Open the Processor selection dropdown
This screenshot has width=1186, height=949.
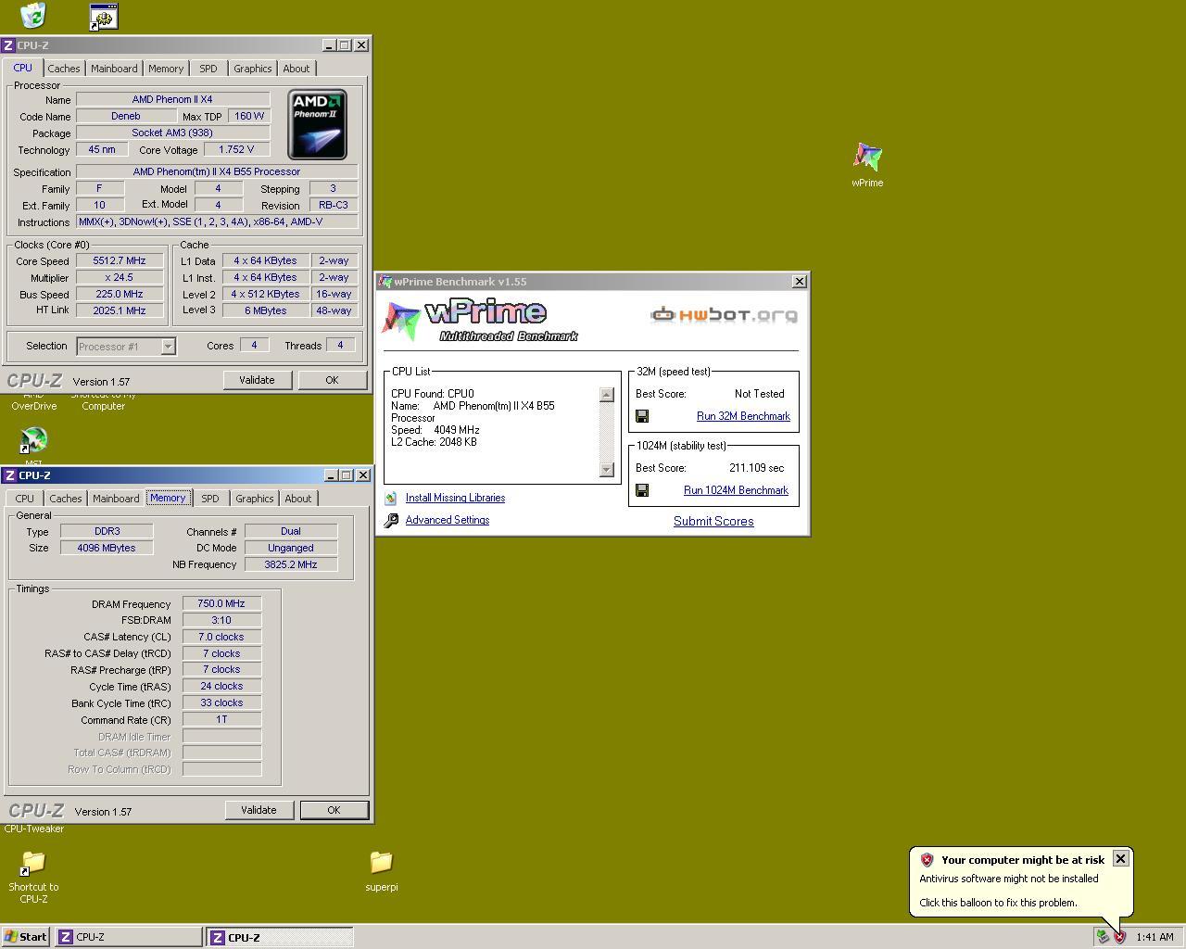click(x=168, y=346)
